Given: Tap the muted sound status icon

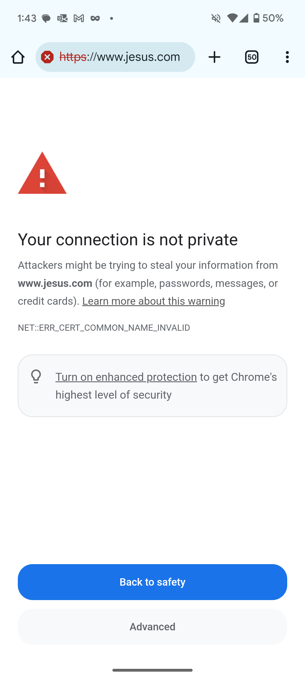Looking at the screenshot, I should [216, 18].
